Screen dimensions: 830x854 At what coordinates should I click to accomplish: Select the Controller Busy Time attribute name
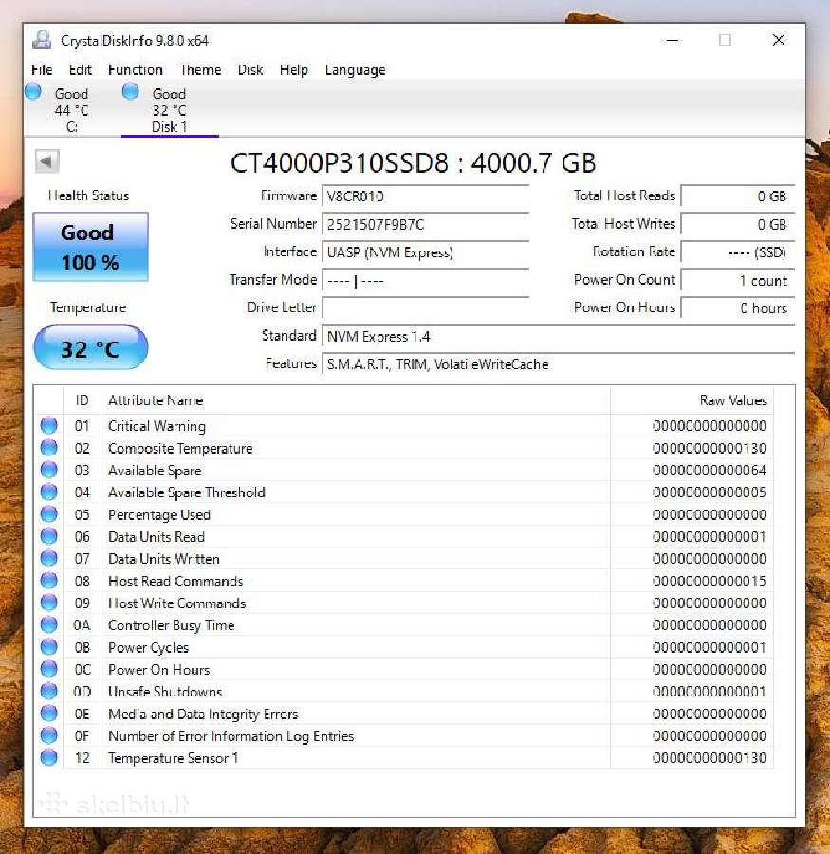click(x=171, y=625)
